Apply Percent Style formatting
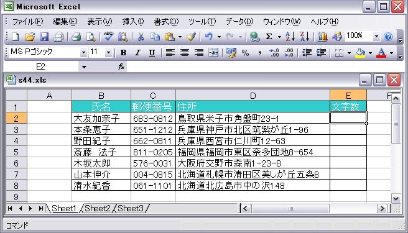 [246, 53]
